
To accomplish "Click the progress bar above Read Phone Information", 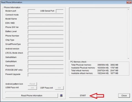I will (x=35, y=92).
